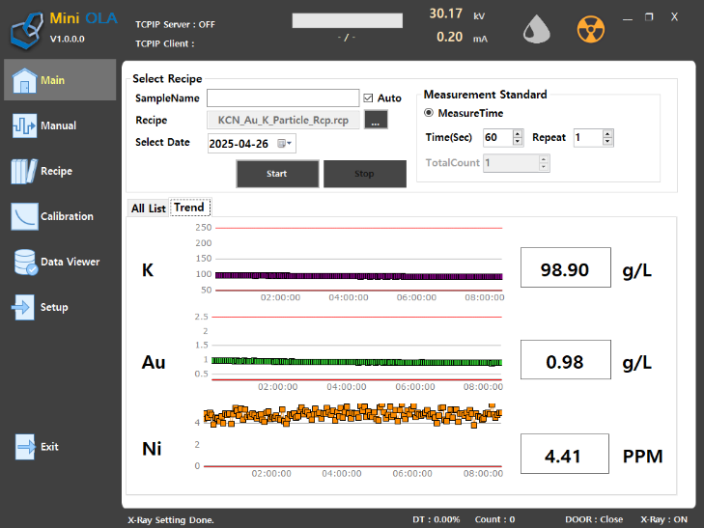Screen dimensions: 704x528
Task: Open the Recipe books icon
Action: pyautogui.click(x=24, y=171)
